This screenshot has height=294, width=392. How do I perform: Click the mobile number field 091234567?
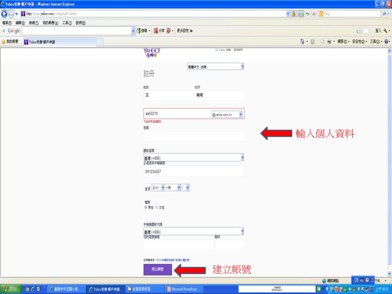[194, 171]
